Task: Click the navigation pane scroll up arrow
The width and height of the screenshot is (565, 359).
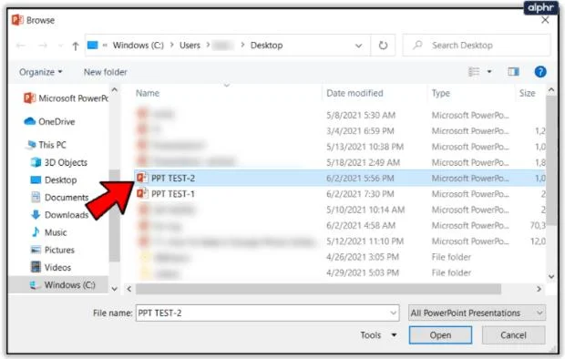Action: (115, 89)
